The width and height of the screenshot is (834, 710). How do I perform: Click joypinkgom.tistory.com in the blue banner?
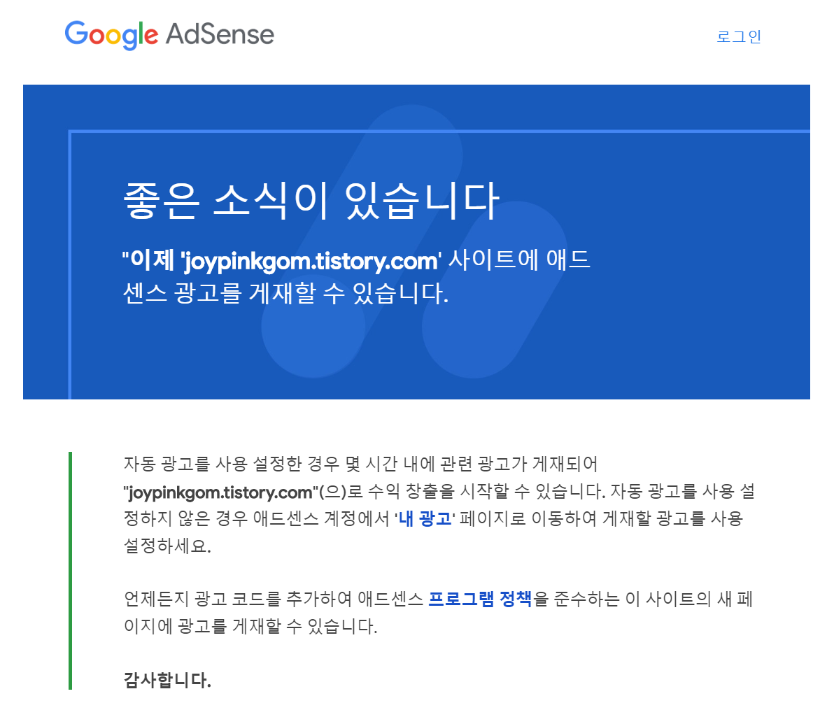[x=311, y=261]
